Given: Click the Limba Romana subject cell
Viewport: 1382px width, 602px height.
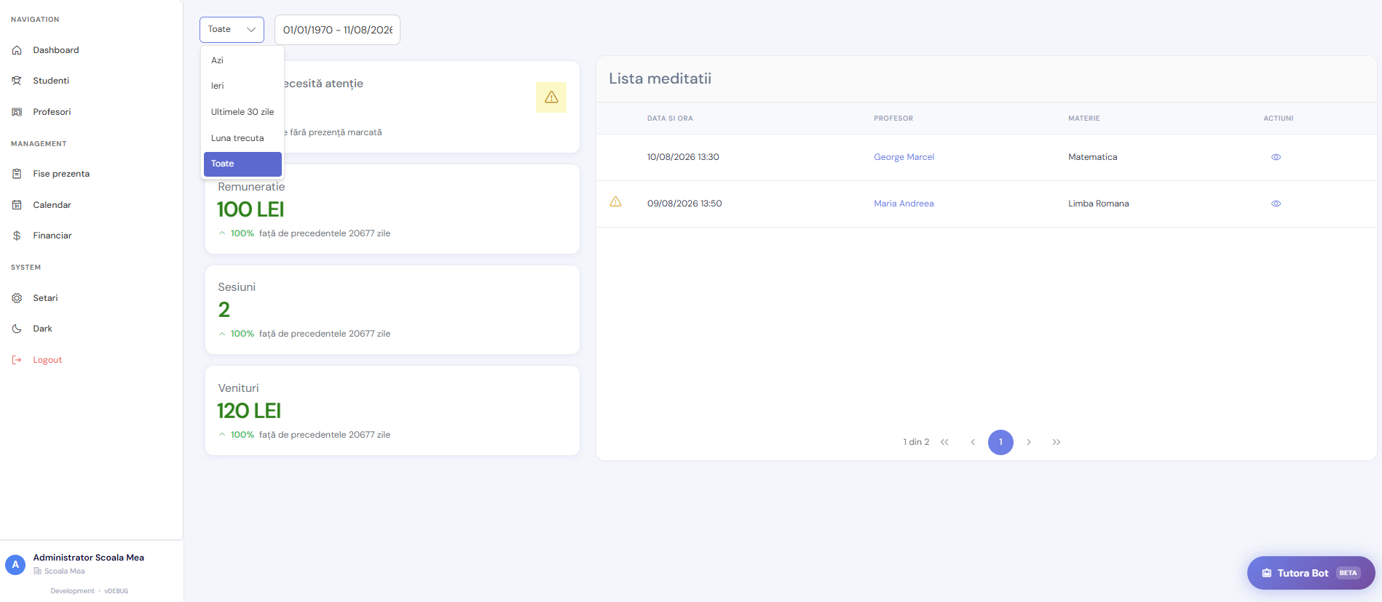Looking at the screenshot, I should (x=1099, y=204).
